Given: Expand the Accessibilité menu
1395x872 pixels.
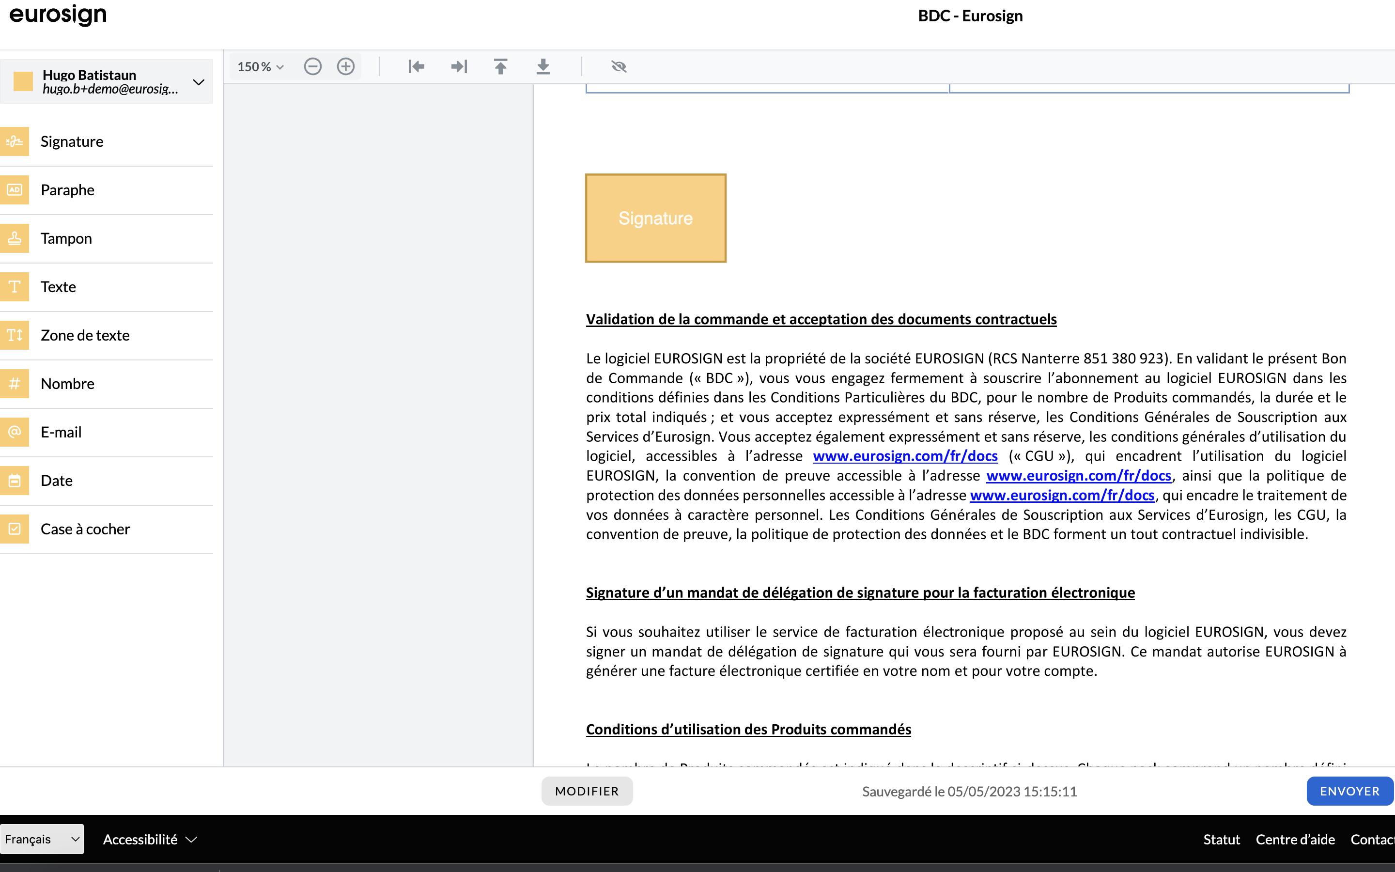Looking at the screenshot, I should 150,839.
